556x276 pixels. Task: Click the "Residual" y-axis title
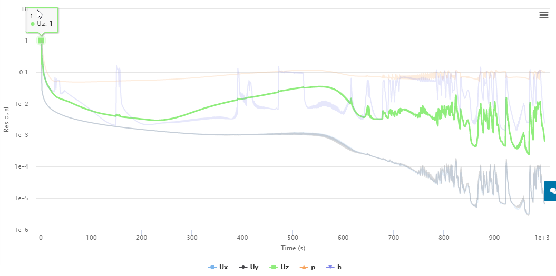6,119
